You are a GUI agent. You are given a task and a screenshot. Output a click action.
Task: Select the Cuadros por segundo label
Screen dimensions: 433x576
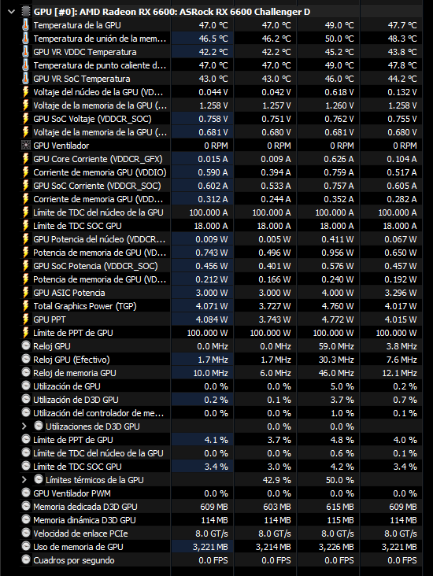tap(74, 560)
